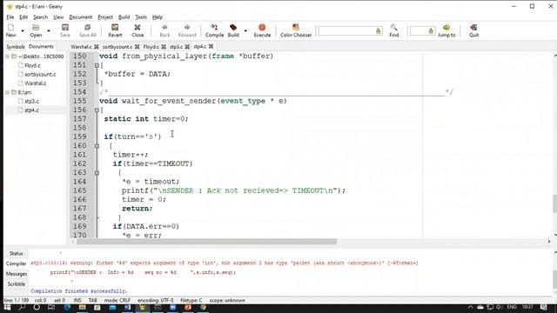This screenshot has width=557, height=313.
Task: Click the Forward navigation toolbar icon
Action: 187,30
